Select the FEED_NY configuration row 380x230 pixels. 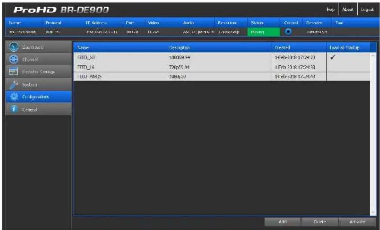click(222, 57)
